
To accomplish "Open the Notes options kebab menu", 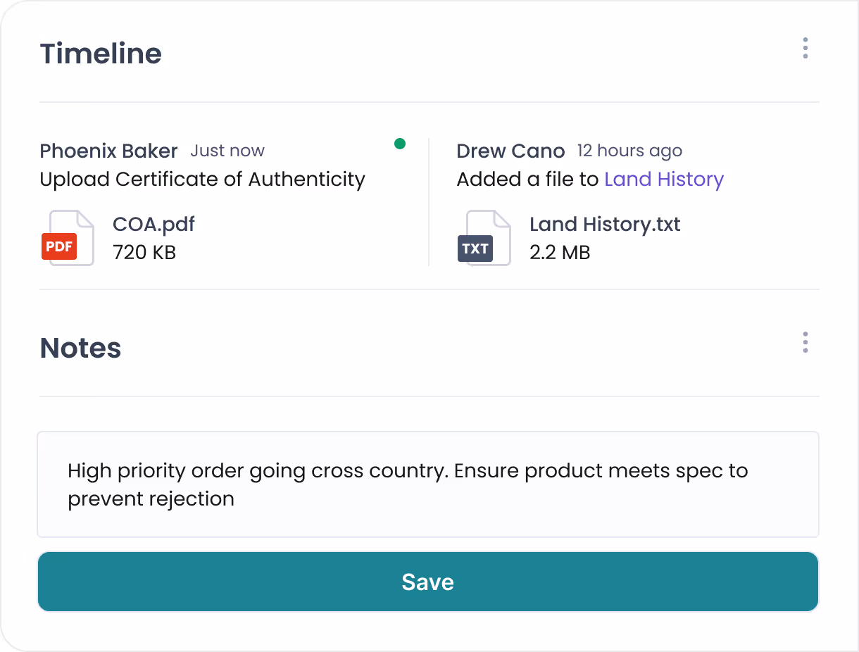I will [805, 342].
